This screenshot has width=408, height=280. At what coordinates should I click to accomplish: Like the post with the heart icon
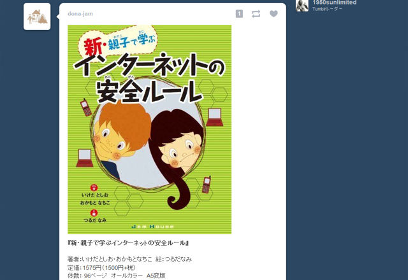[273, 14]
